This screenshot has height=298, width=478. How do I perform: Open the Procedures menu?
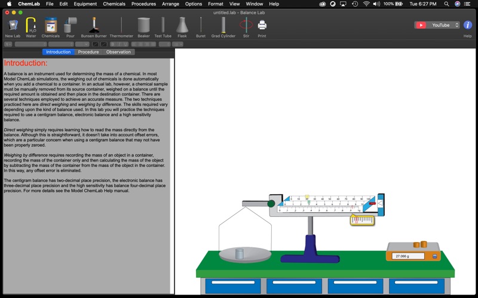143,4
